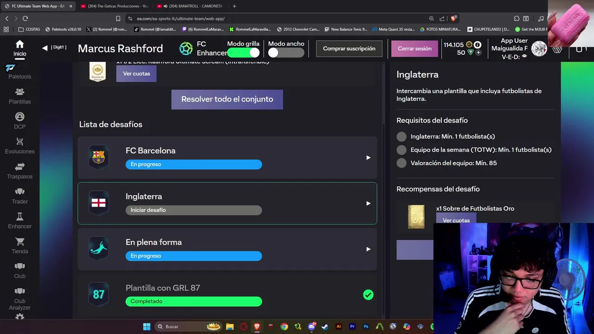
Task: Click the 87 rating badge
Action: point(98,295)
